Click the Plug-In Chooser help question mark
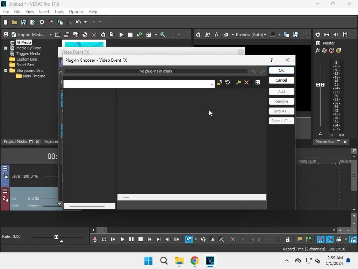 click(271, 60)
